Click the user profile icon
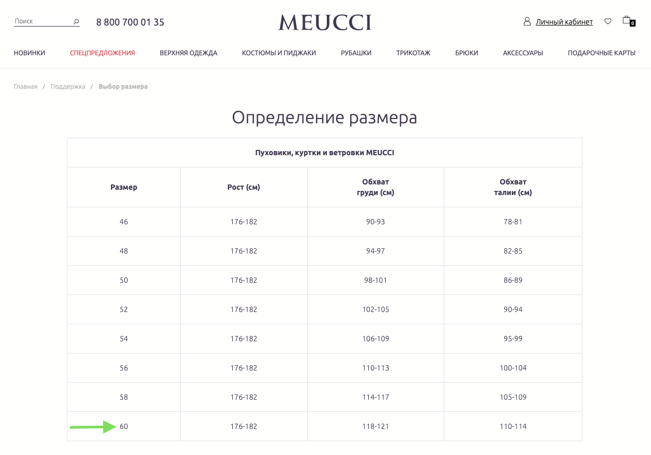The height and width of the screenshot is (455, 651). click(527, 22)
